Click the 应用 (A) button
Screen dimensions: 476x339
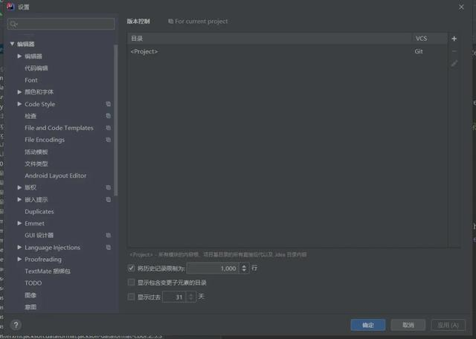[x=448, y=325]
